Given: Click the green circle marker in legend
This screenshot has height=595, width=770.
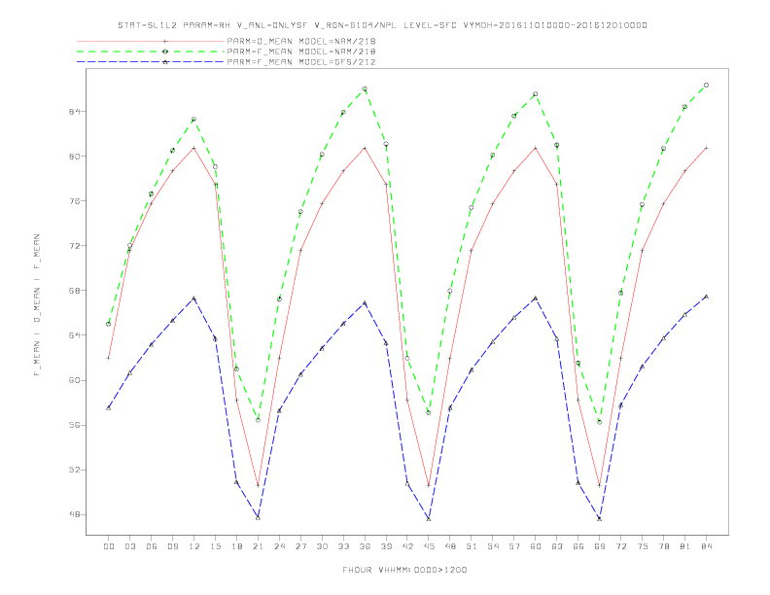Looking at the screenshot, I should click(x=165, y=52).
